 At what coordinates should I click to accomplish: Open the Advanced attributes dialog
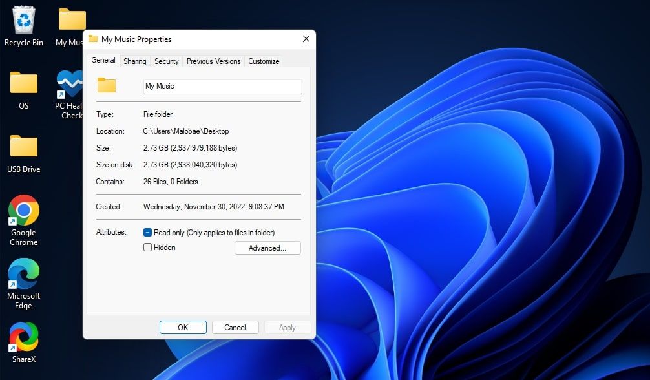click(267, 248)
